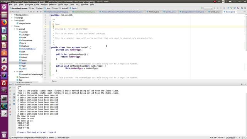This screenshot has width=247, height=139.
Task: Click the Git: master branch widget
Action: coord(231,137)
